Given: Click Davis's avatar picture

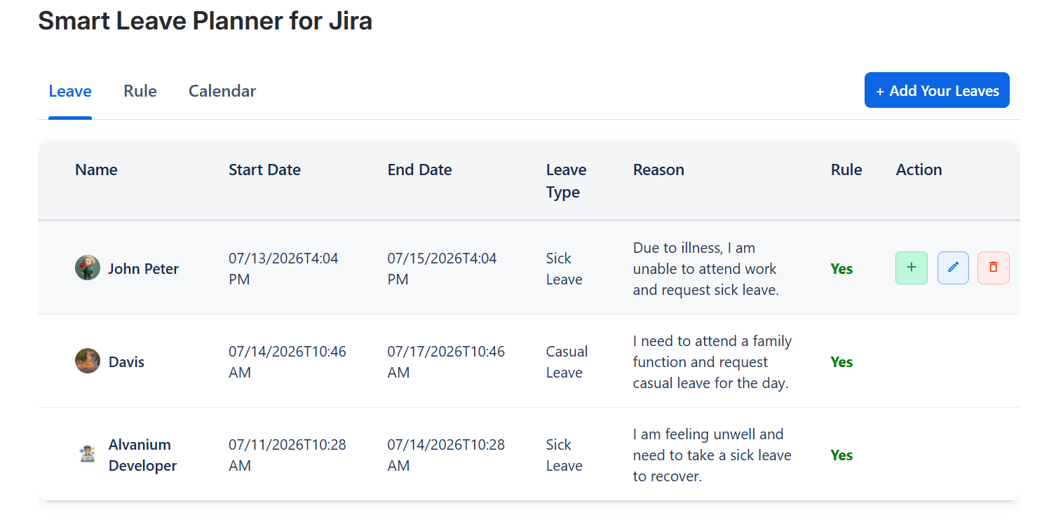Looking at the screenshot, I should (88, 361).
